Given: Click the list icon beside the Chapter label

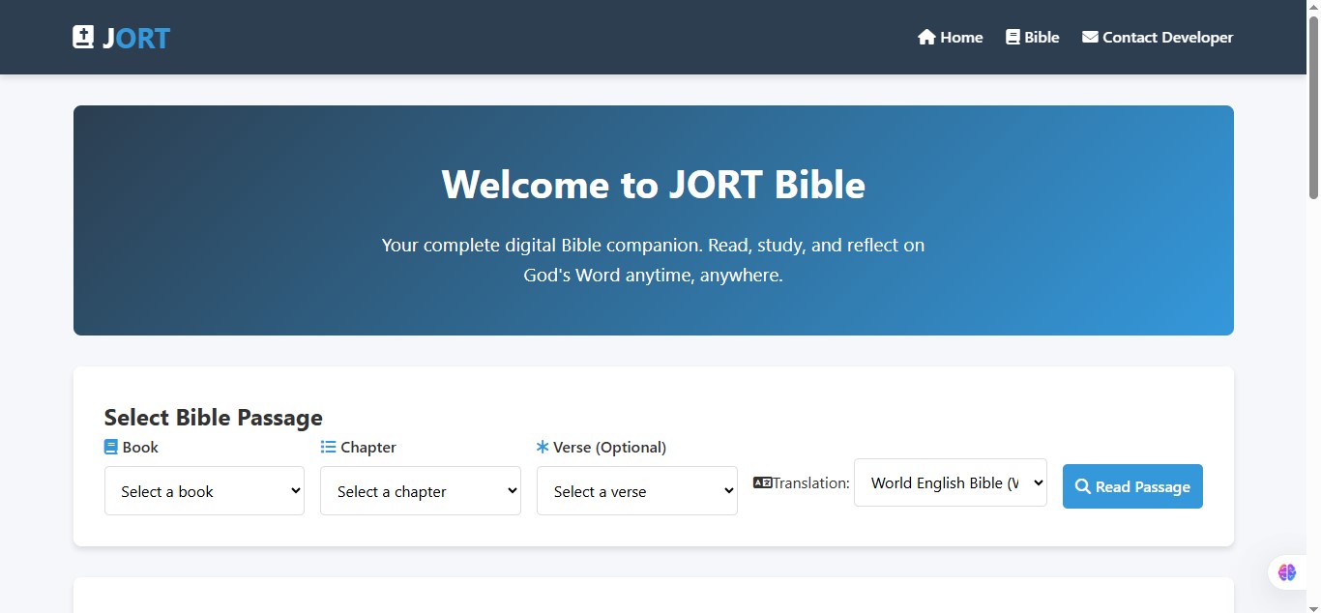Looking at the screenshot, I should (x=327, y=446).
